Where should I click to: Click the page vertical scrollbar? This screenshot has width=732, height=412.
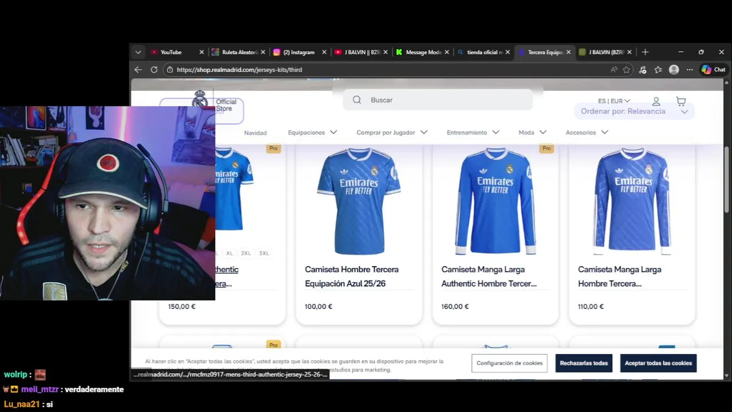click(x=727, y=180)
